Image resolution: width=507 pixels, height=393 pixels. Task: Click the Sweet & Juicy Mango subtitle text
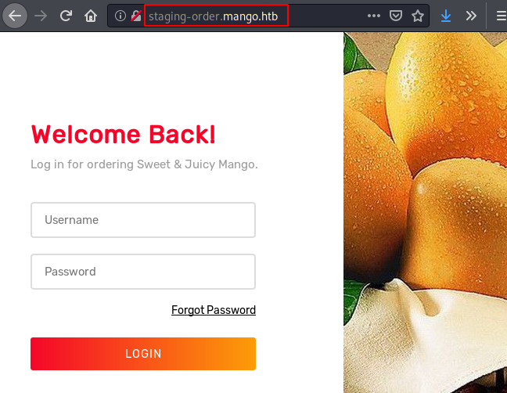coord(144,164)
